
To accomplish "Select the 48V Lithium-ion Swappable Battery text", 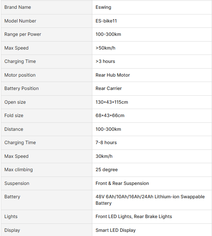I will pos(150,200).
